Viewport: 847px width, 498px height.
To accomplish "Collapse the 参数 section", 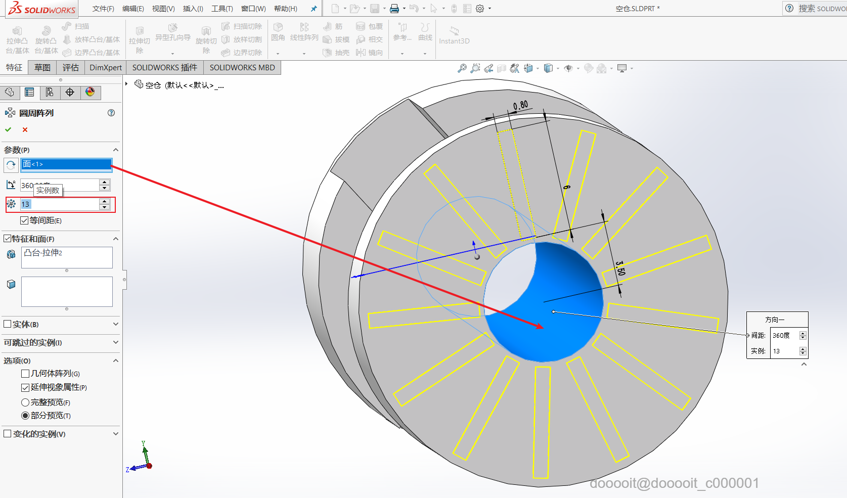I will 115,150.
